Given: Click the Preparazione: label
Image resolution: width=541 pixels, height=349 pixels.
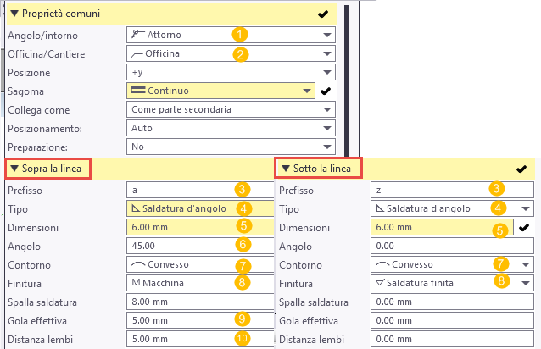Looking at the screenshot, I should click(x=37, y=147).
